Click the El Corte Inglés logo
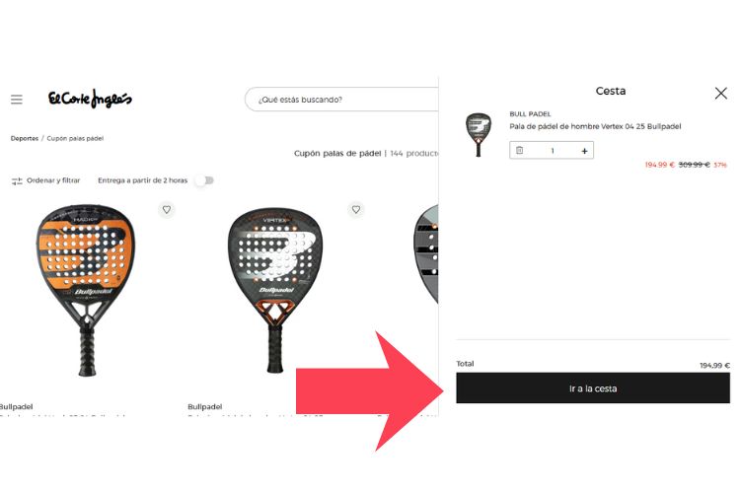 pos(90,99)
